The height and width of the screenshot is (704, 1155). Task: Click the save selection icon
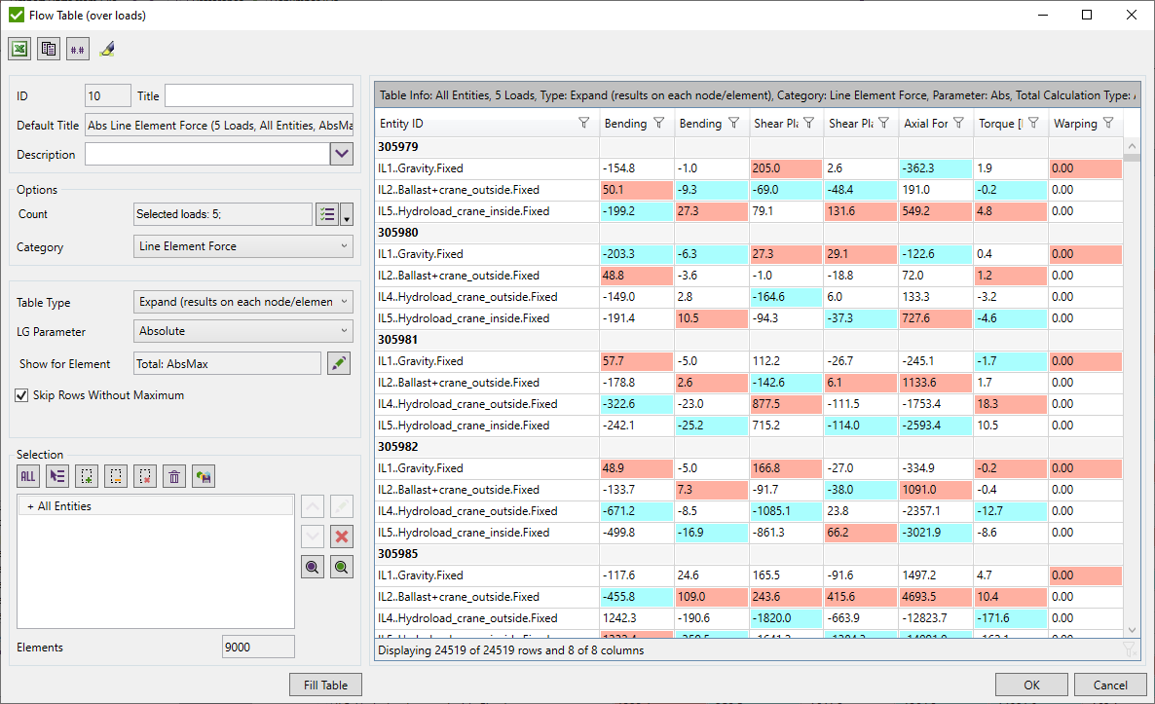(203, 476)
